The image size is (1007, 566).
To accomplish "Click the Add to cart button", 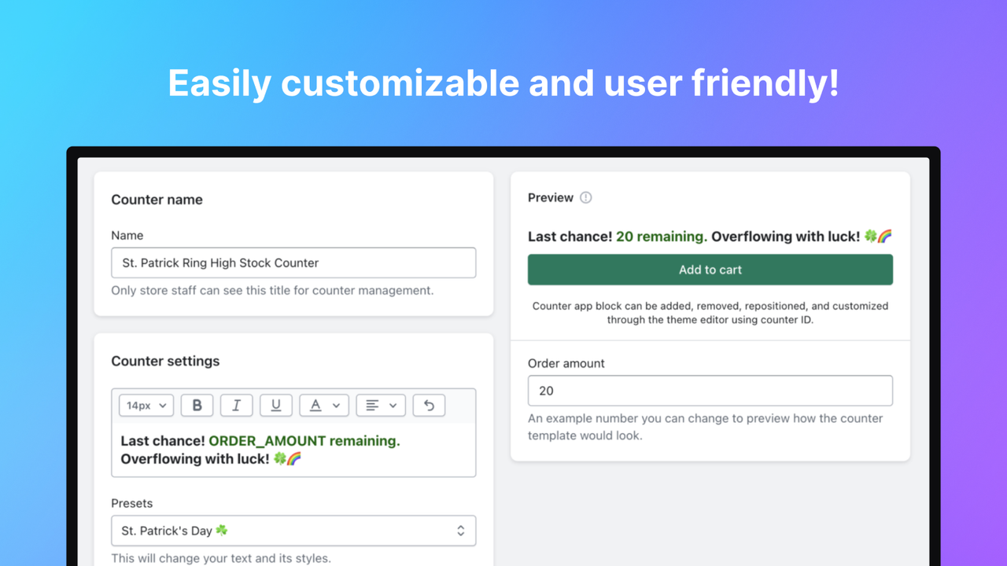I will pyautogui.click(x=710, y=270).
